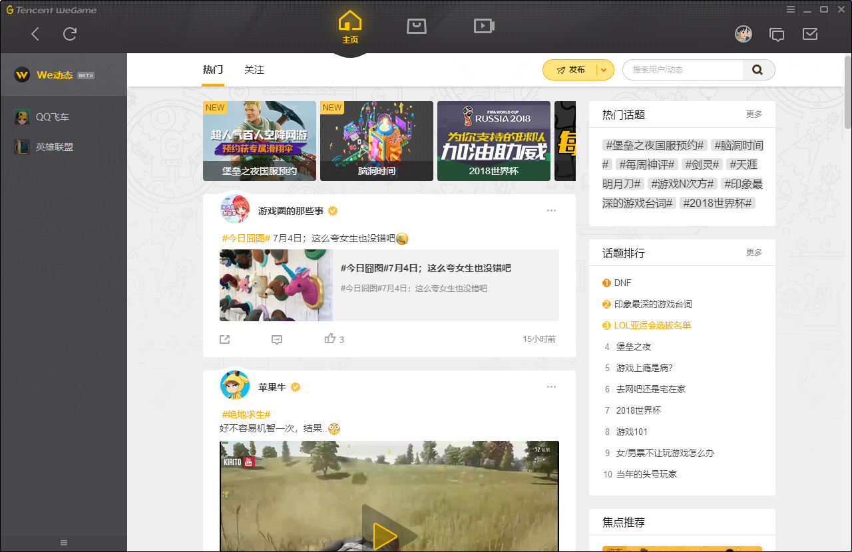Open the mail notifications icon

[810, 34]
